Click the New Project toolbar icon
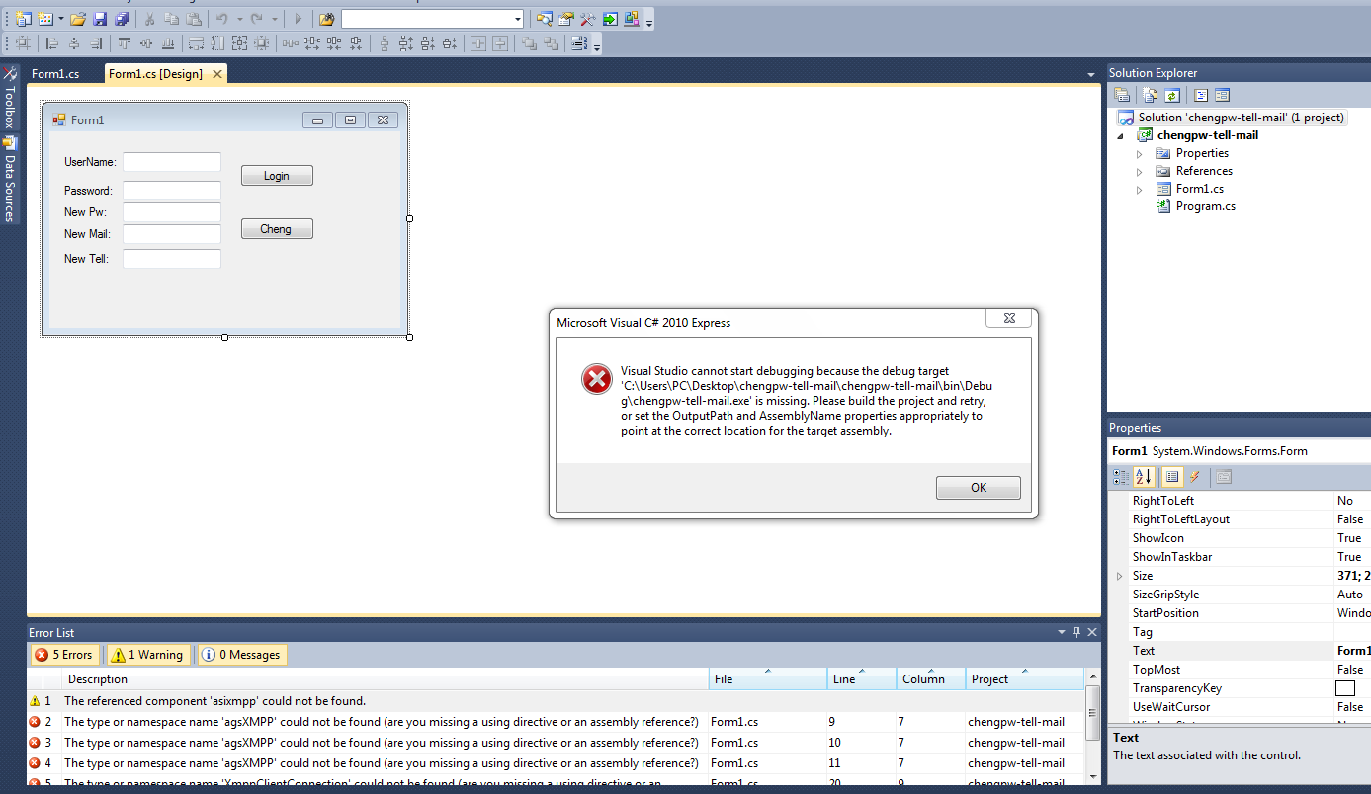This screenshot has width=1371, height=794. click(23, 19)
